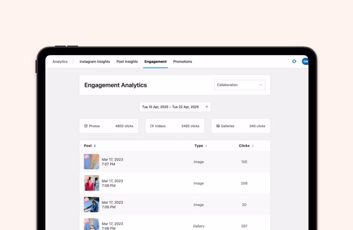Click the sort arrow beside the Type header

(x=206, y=146)
